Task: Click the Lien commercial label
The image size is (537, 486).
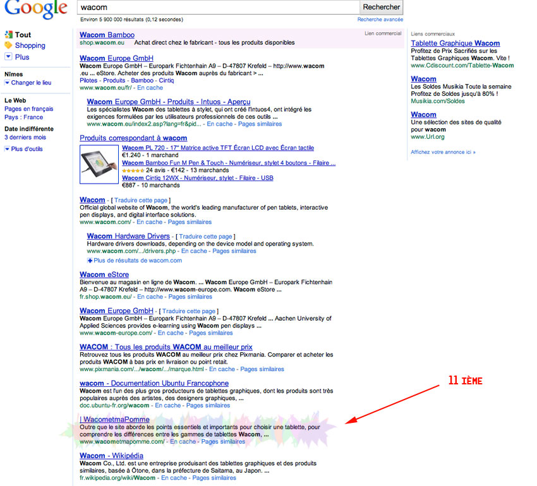Action: tap(383, 33)
